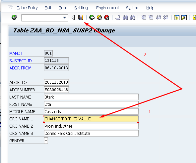Click the Print icon in toolbar
Screen dimensions: 196x163
pyautogui.click(x=118, y=18)
